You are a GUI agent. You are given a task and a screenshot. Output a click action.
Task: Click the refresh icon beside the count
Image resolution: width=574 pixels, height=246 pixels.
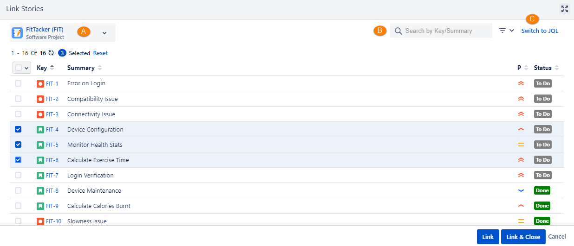coord(51,53)
